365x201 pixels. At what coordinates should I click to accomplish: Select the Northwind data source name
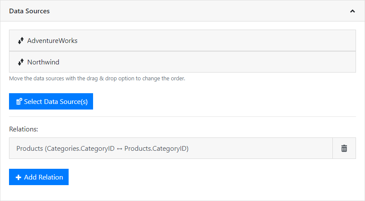coord(43,62)
